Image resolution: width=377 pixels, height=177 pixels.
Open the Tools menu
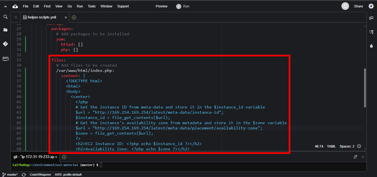92,6
